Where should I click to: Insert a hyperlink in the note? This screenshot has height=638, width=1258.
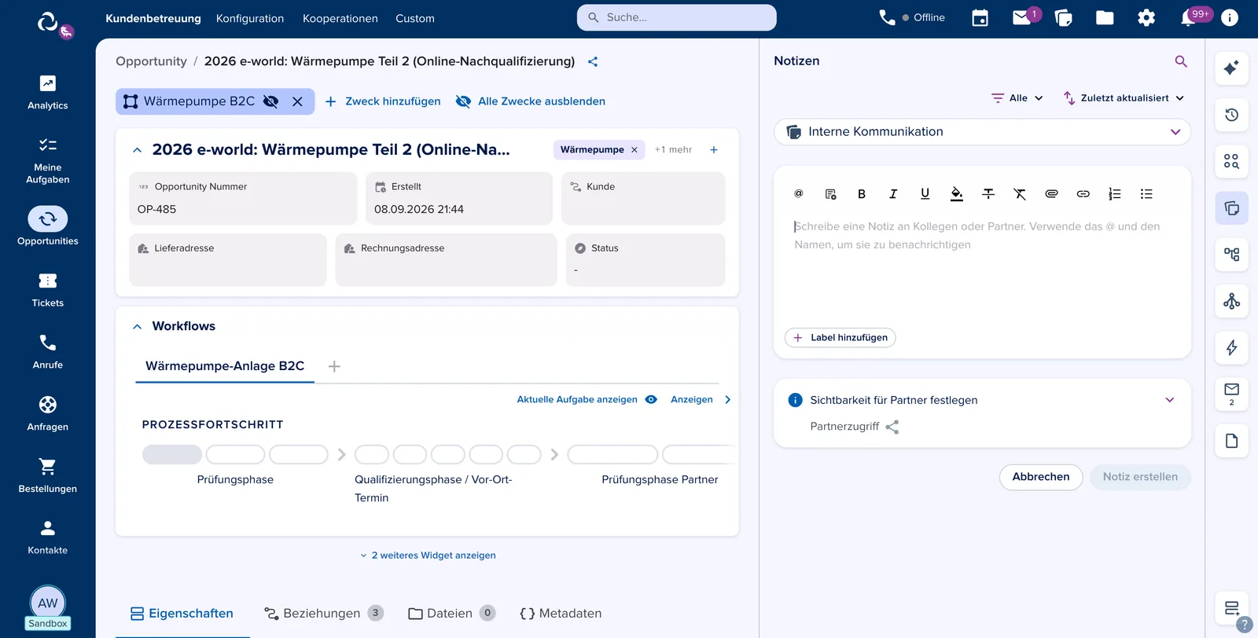[1083, 194]
